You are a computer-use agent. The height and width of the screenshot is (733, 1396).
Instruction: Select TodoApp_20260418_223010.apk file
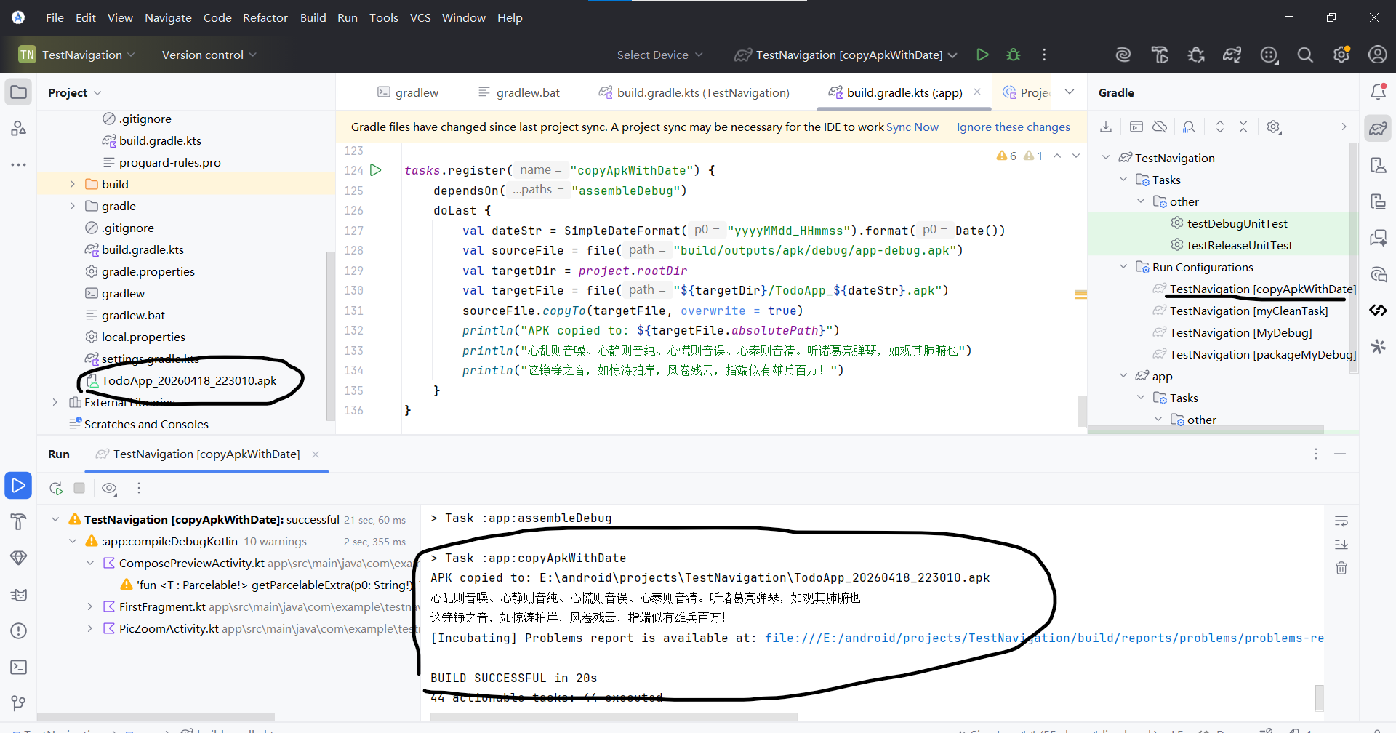click(x=189, y=380)
